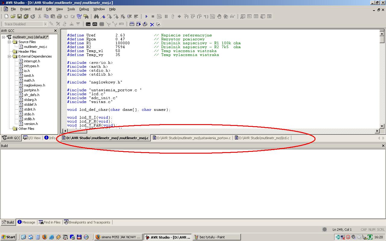386x241 pixels.
Task: Click the Clean project blue X icon
Action: pos(152,24)
